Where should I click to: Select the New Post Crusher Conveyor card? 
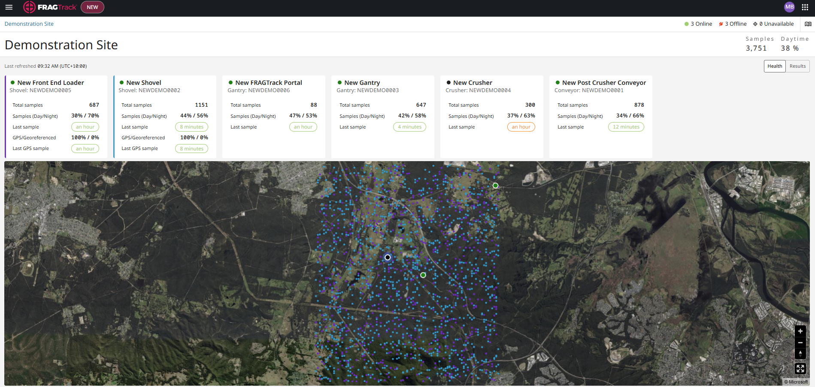(600, 117)
